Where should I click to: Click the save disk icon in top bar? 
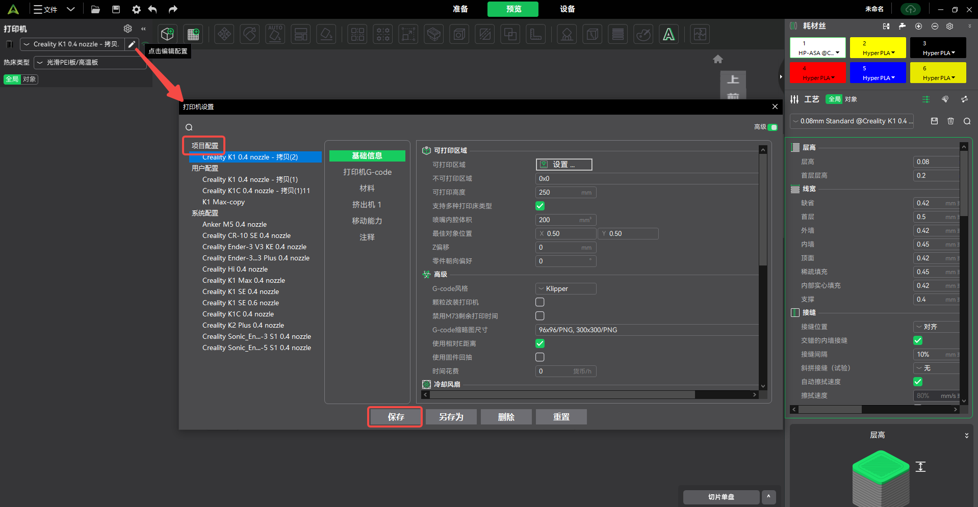116,9
